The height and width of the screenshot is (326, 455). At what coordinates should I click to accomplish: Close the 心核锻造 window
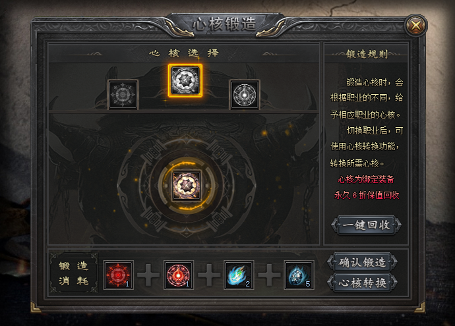(x=416, y=25)
